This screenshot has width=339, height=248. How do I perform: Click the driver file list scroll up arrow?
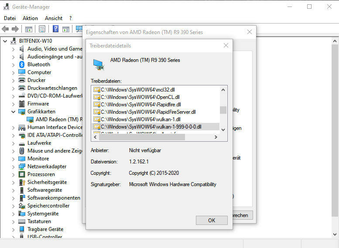tap(223, 90)
